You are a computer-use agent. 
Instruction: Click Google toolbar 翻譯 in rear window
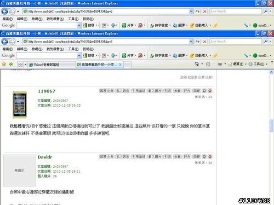179,25
